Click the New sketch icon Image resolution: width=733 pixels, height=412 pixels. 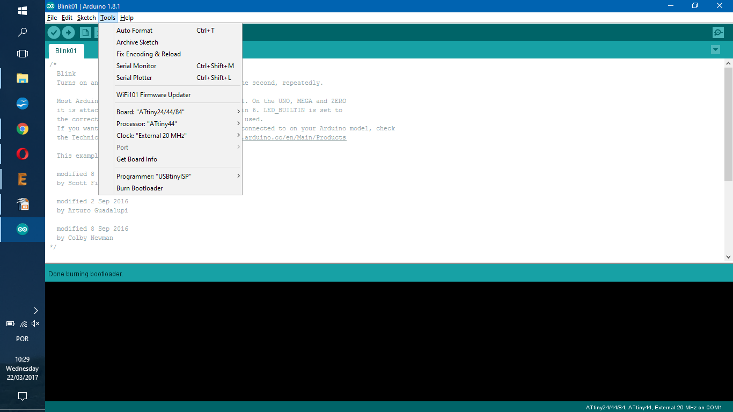pos(85,33)
